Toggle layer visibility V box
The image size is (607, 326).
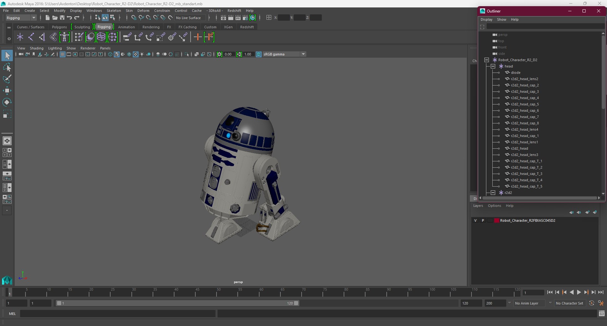tap(475, 220)
